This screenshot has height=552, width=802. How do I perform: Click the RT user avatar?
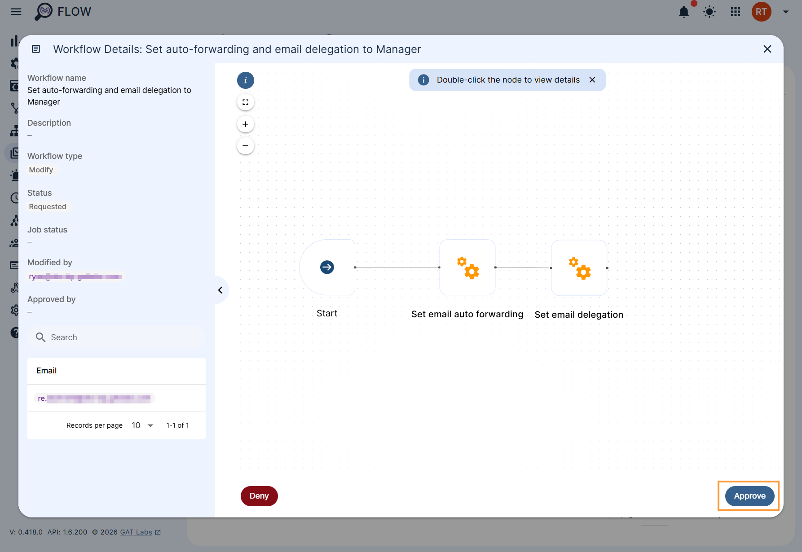761,12
